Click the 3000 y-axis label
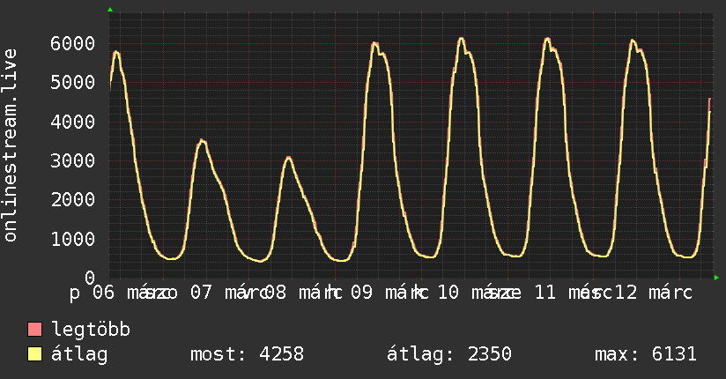 coord(73,160)
